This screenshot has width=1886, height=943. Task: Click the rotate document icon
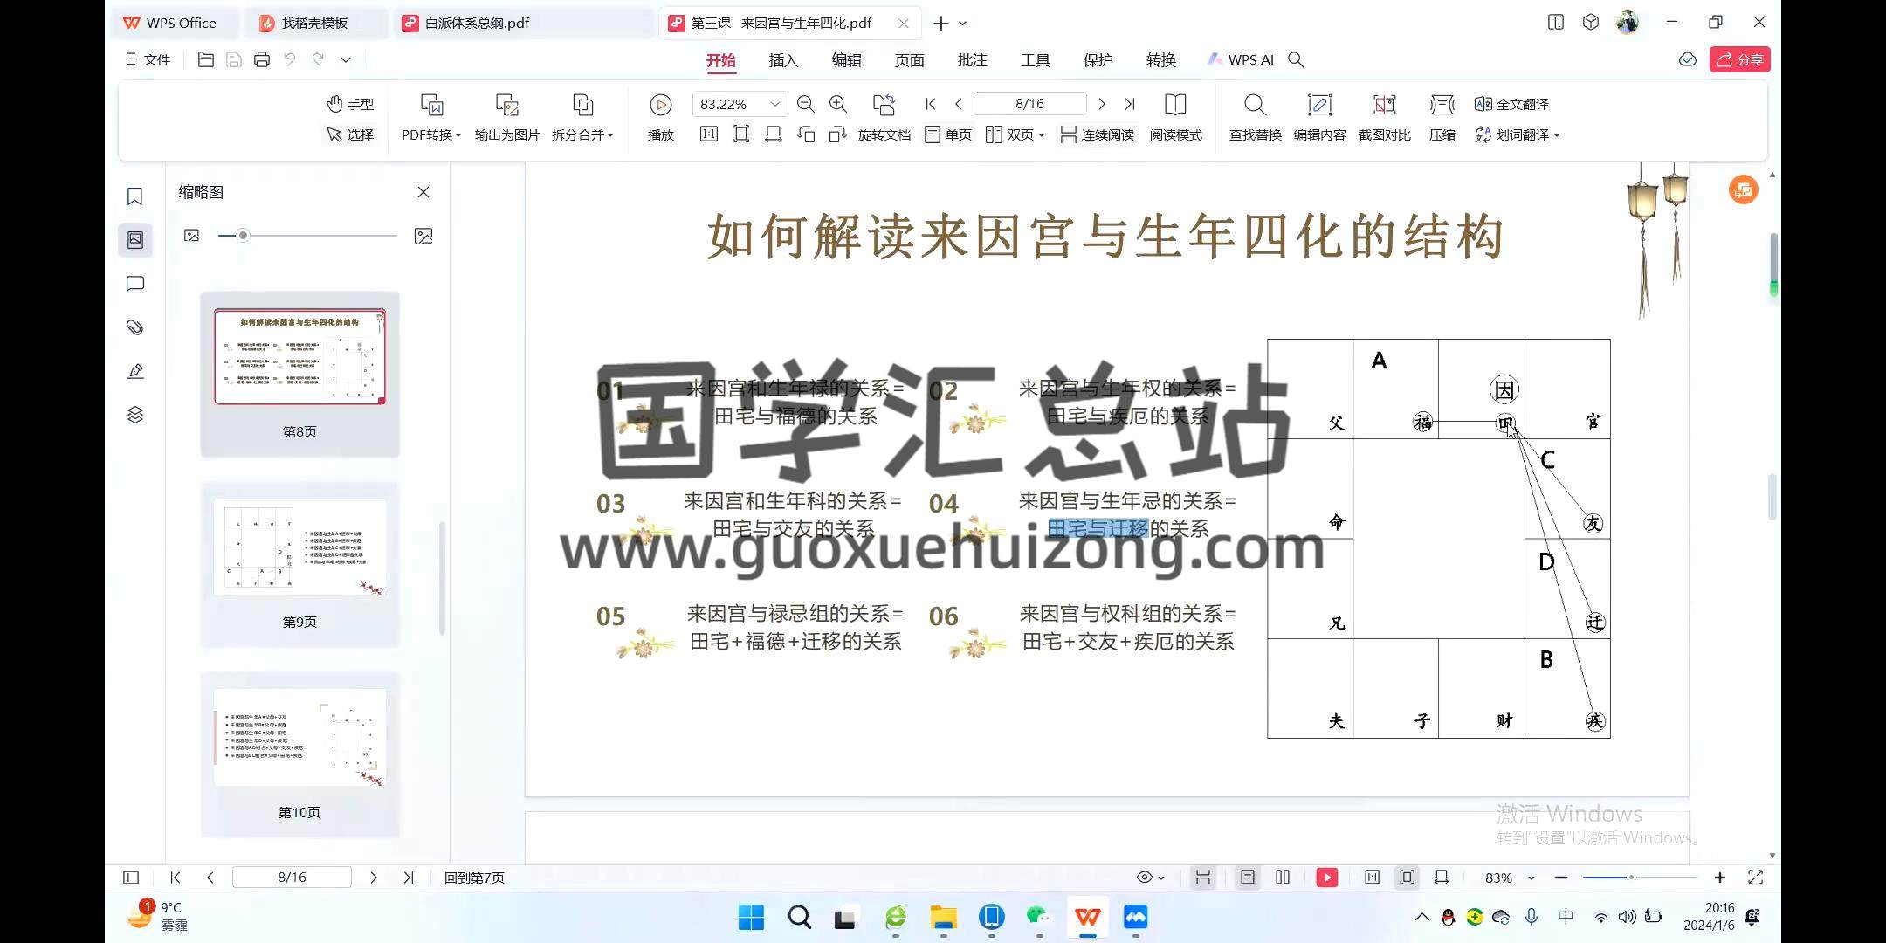coord(884,105)
